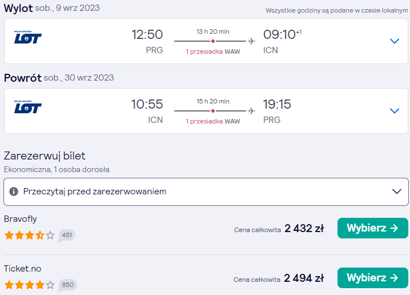Click Bravofly star rating icons

[30, 235]
